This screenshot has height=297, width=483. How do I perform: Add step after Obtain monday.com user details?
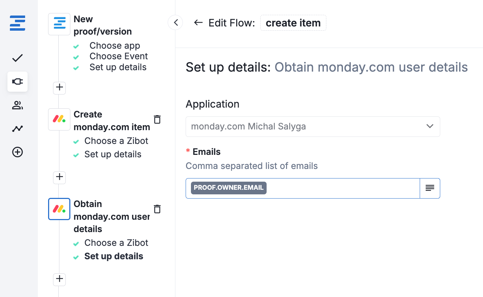point(59,279)
